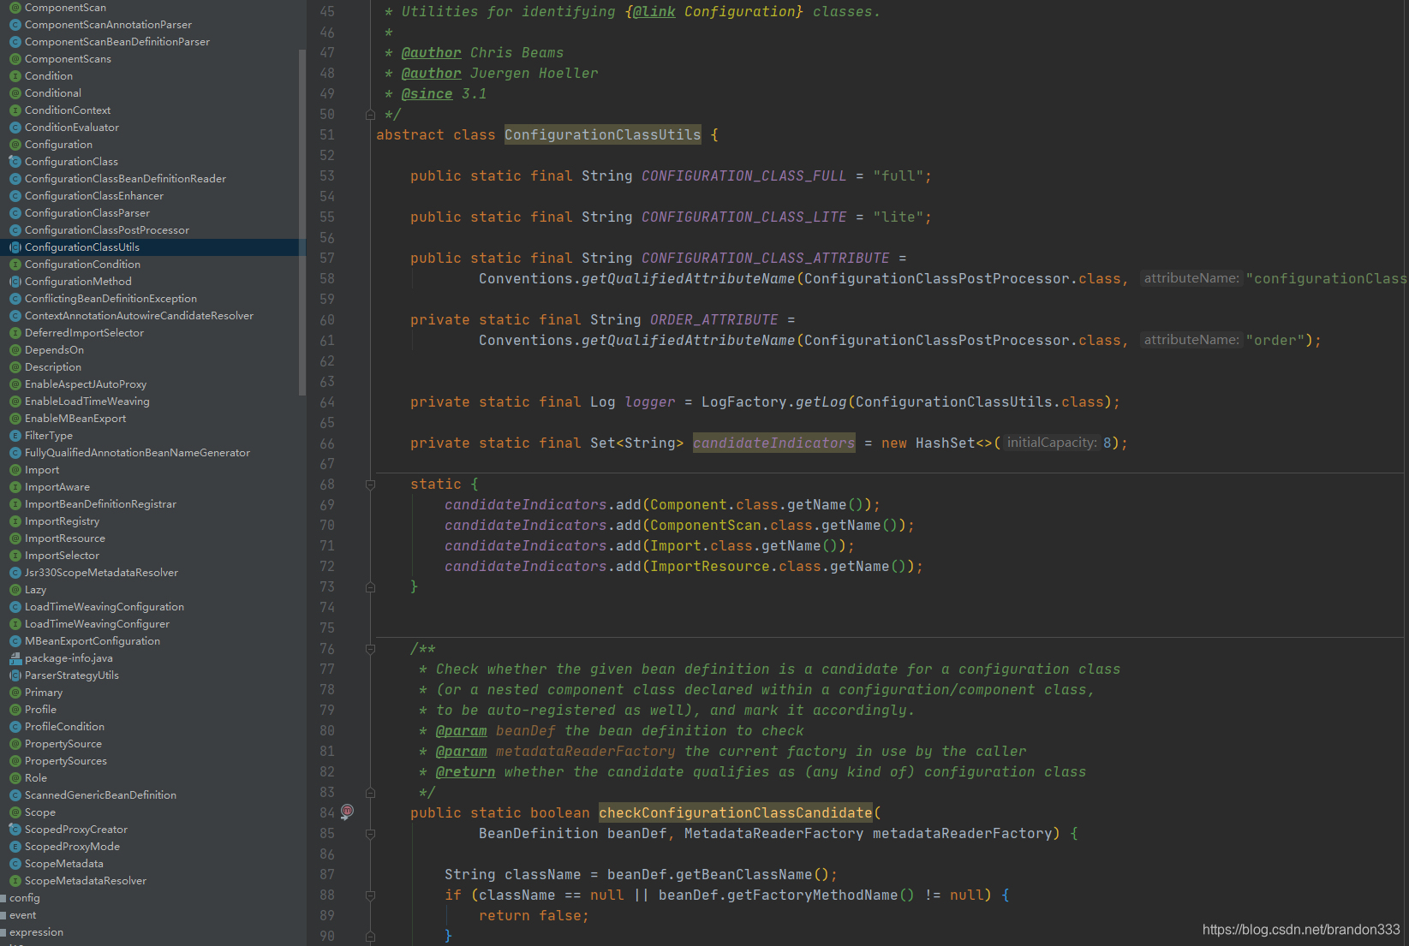The width and height of the screenshot is (1409, 946).
Task: Select LoadTimeWeavingConfigurer in the tree
Action: 97,624
